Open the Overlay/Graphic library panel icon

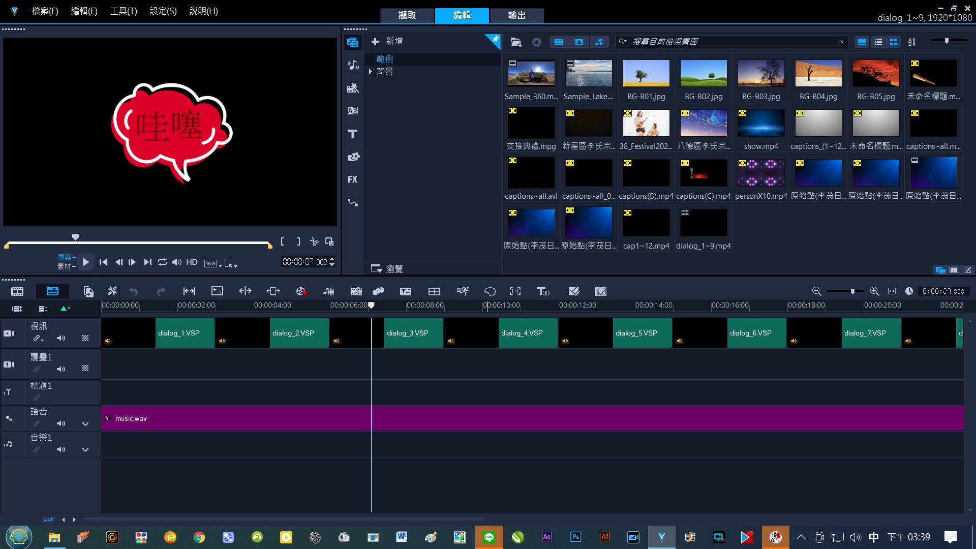pyautogui.click(x=353, y=157)
